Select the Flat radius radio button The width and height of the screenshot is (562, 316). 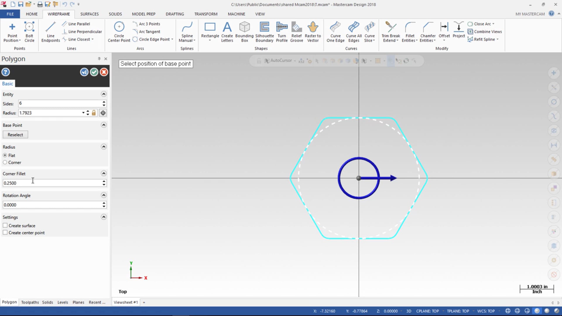pyautogui.click(x=5, y=155)
